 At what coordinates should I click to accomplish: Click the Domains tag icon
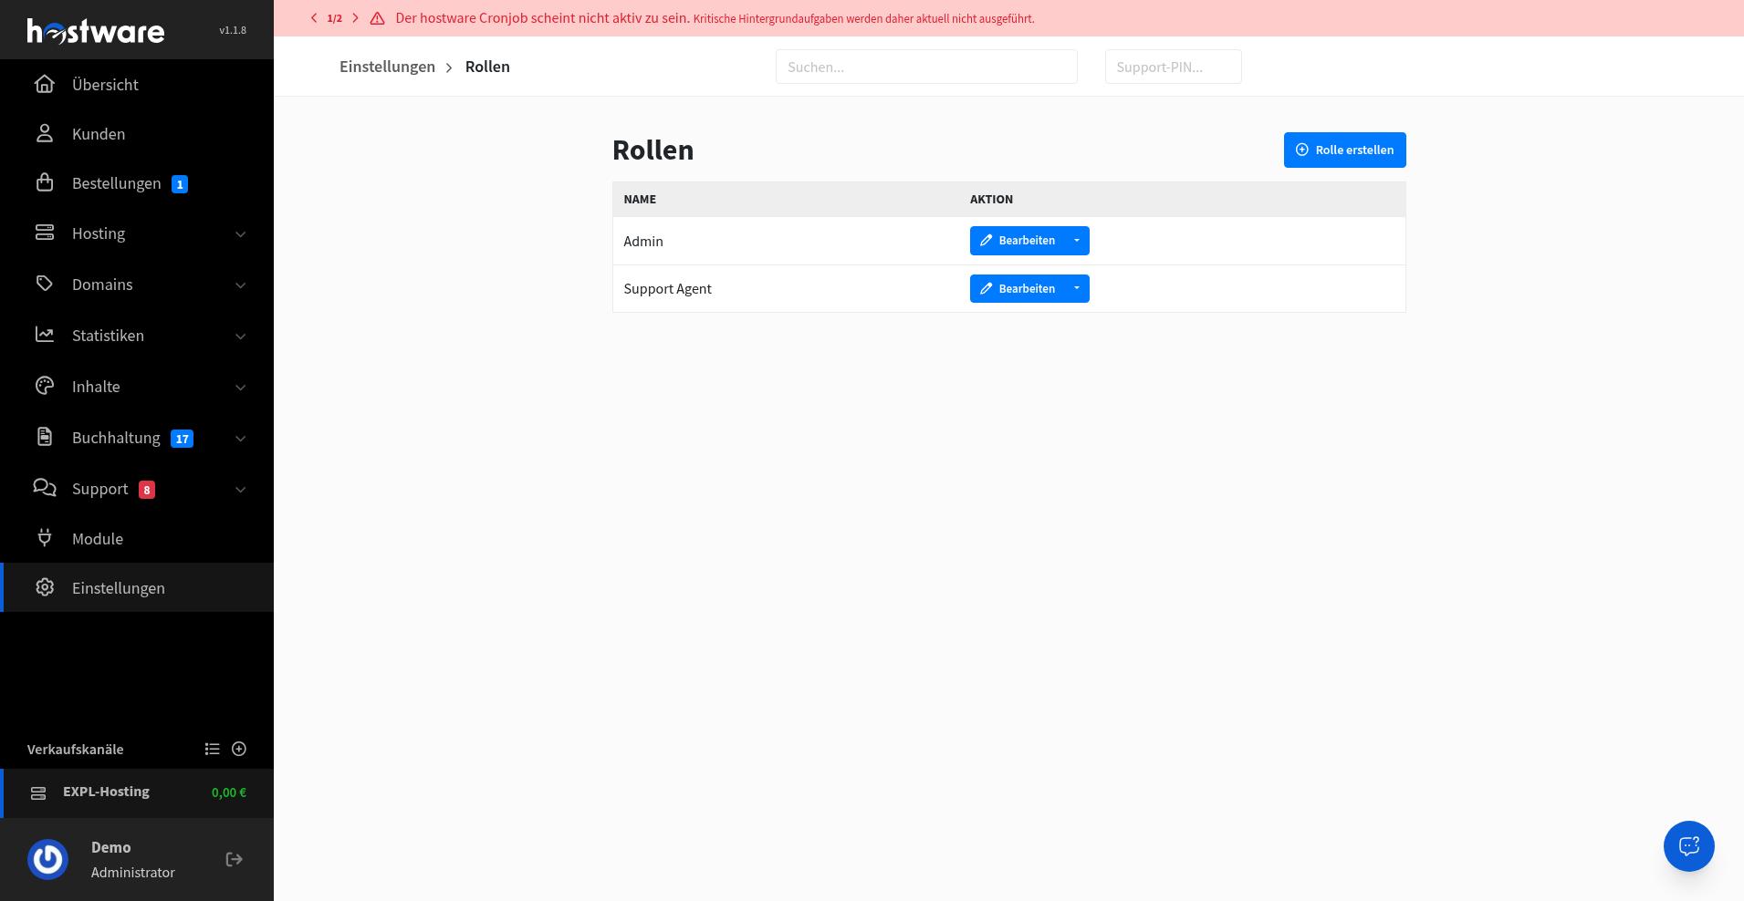(x=44, y=284)
